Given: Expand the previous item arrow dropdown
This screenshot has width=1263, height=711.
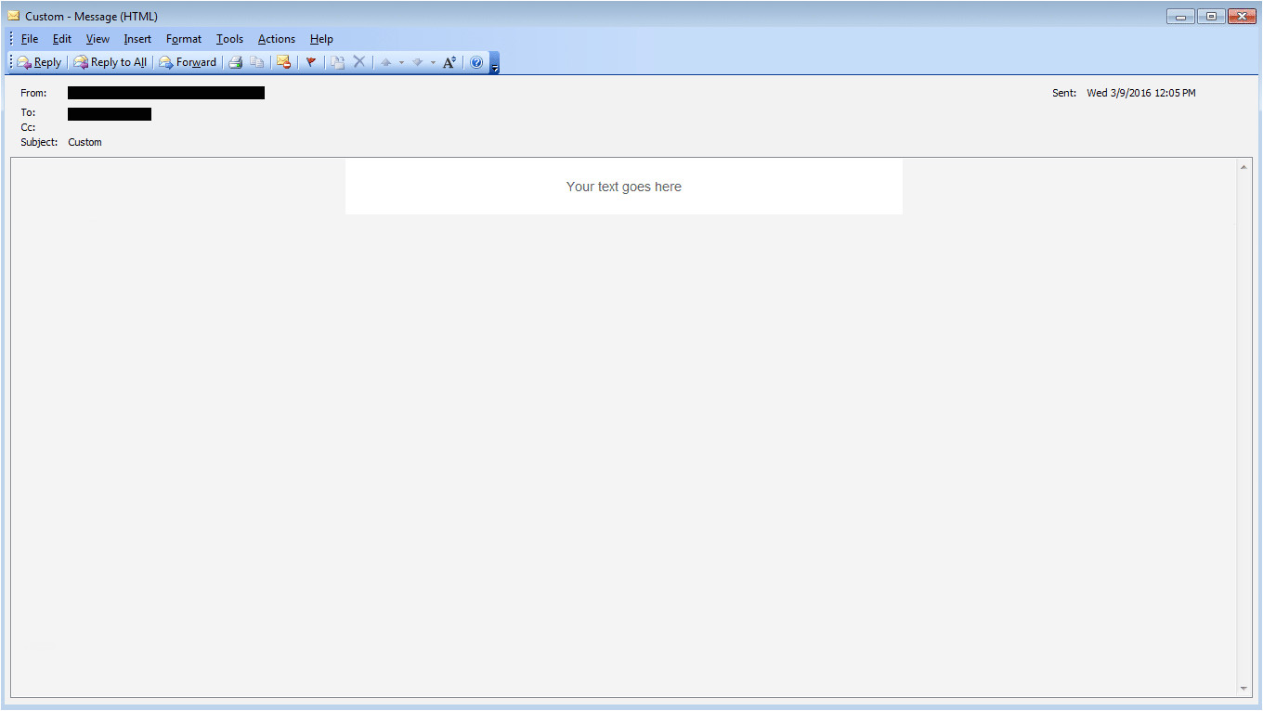Looking at the screenshot, I should [x=401, y=62].
